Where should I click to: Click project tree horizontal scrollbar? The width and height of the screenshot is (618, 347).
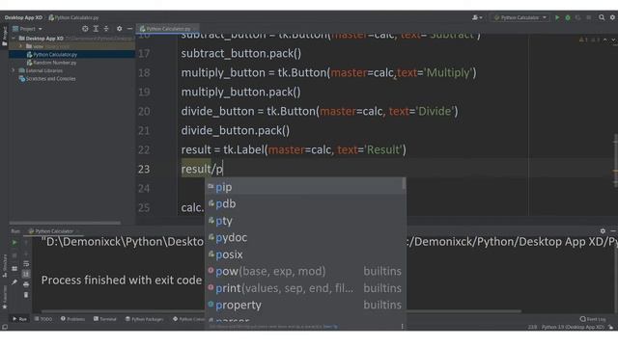point(65,223)
